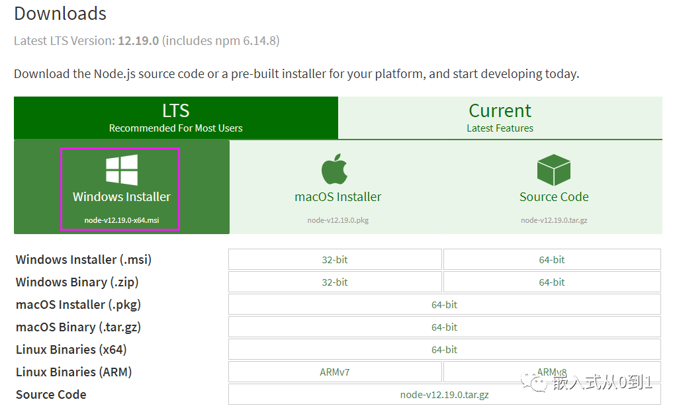
Task: Click the Apple logo icon
Action: pos(334,169)
